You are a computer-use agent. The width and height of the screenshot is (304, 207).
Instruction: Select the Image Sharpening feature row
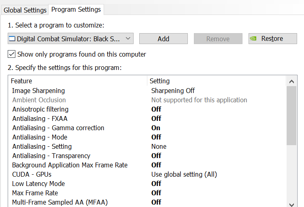pos(147,91)
